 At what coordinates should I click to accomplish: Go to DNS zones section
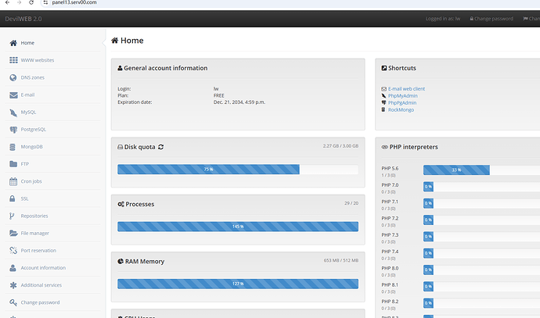click(x=33, y=77)
